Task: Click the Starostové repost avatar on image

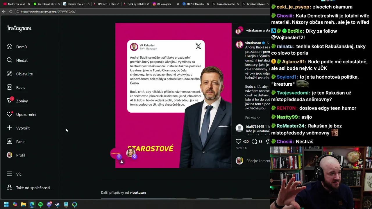Action: click(115, 154)
